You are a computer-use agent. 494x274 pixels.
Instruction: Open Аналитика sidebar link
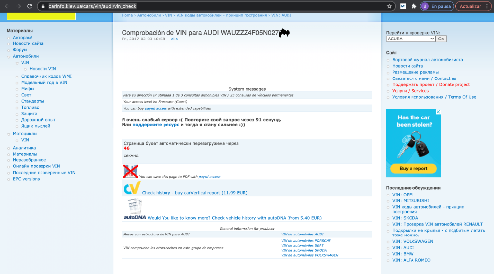[24, 148]
